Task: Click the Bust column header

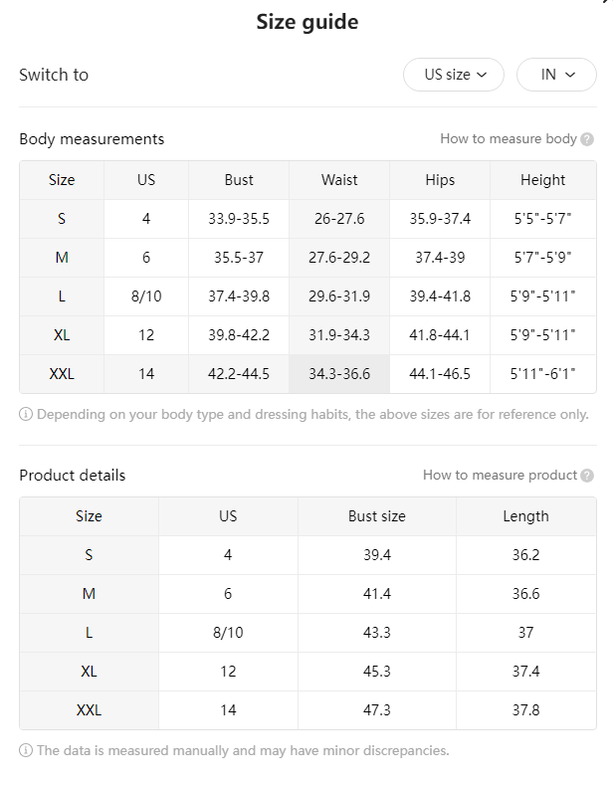Action: pos(239,180)
